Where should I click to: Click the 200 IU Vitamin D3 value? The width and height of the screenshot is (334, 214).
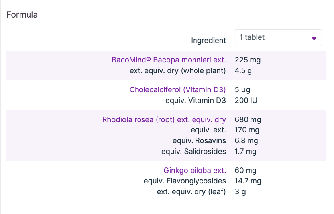tap(246, 101)
